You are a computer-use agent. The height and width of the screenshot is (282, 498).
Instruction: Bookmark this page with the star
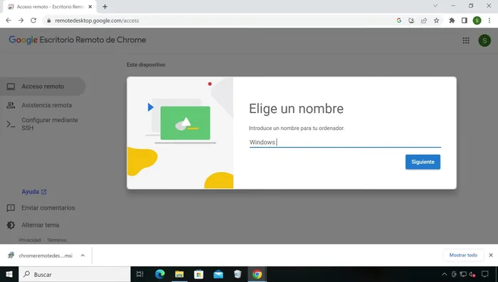[436, 21]
